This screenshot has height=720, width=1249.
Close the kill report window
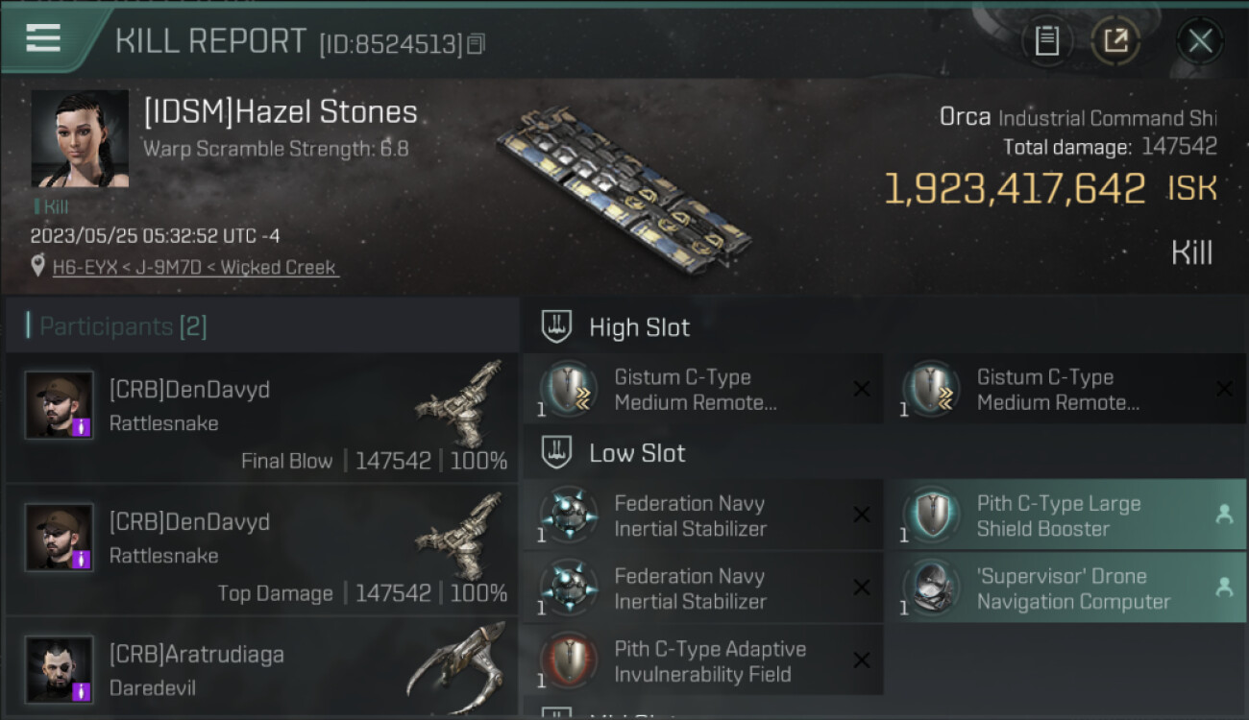point(1199,41)
